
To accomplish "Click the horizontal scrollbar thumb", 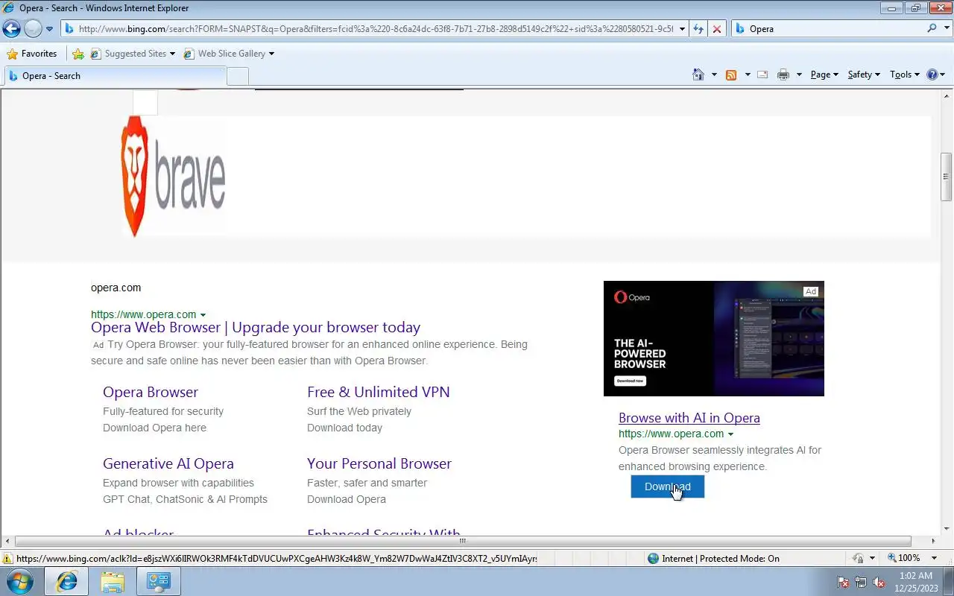I will (463, 541).
